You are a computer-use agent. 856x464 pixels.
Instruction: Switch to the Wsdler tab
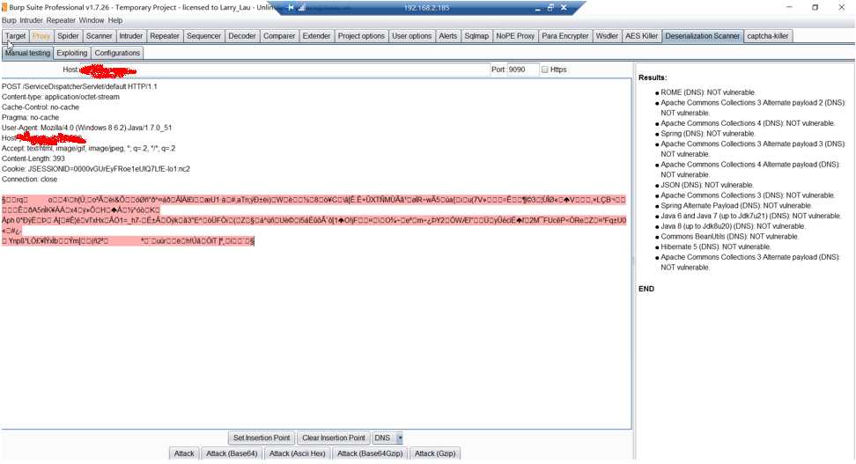[x=607, y=36]
